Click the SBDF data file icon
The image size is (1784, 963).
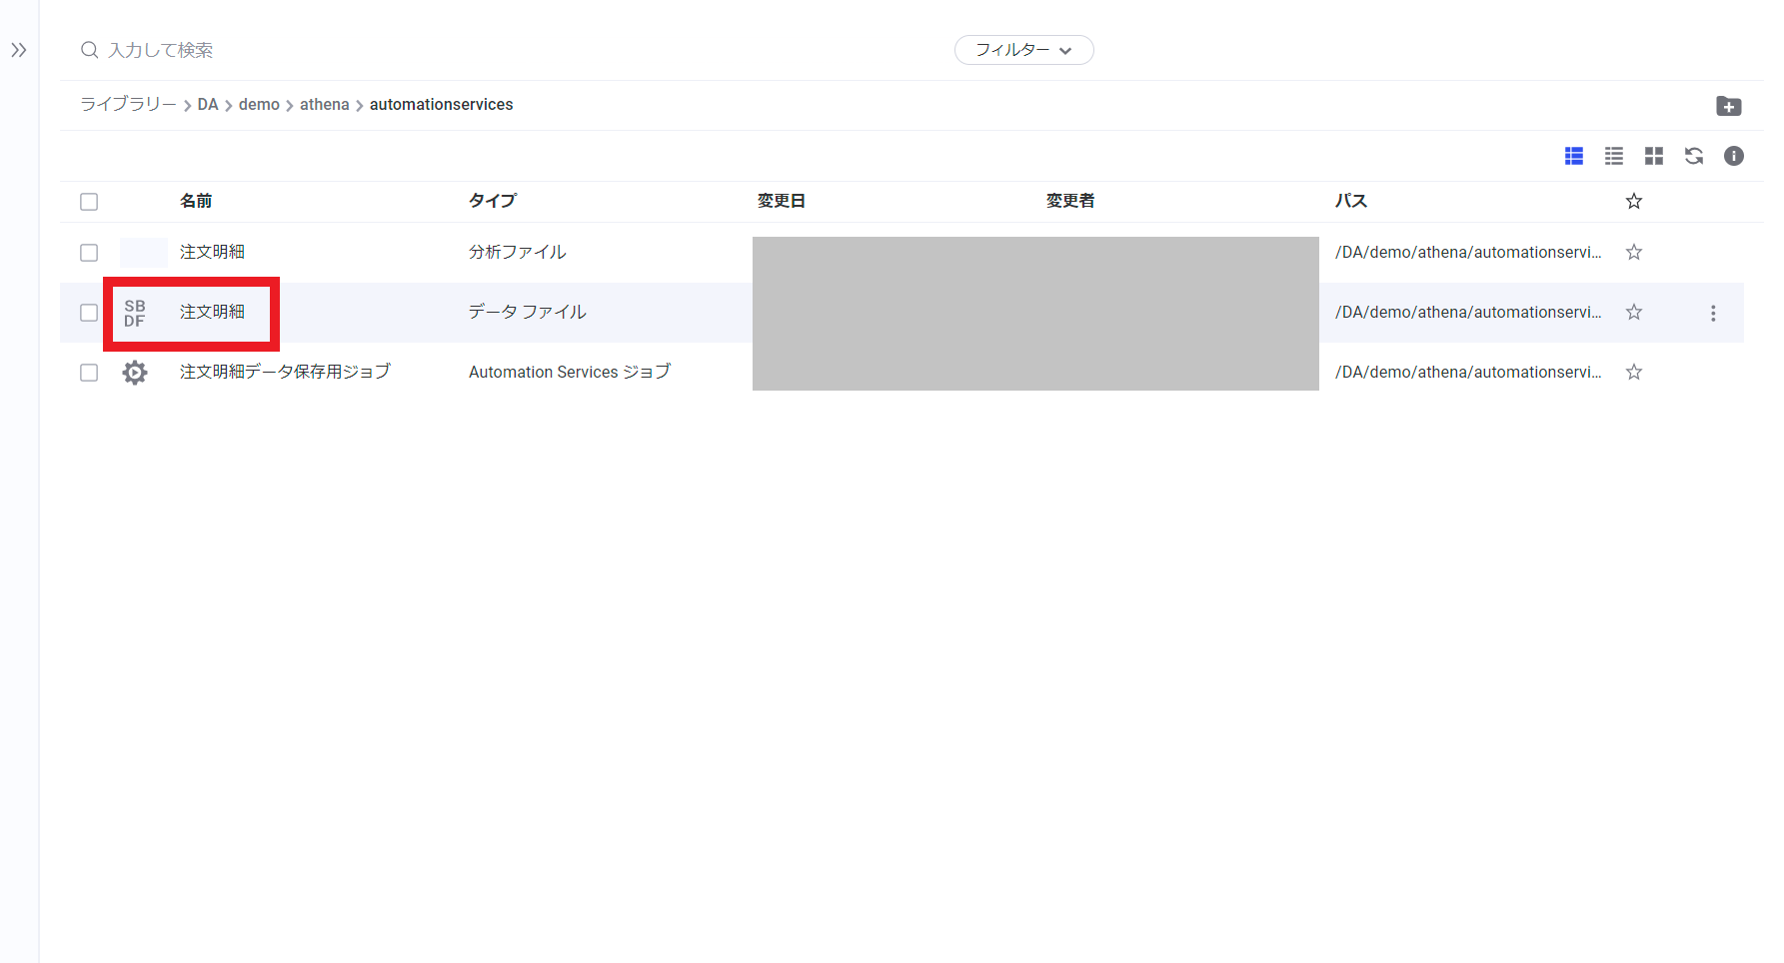click(135, 313)
